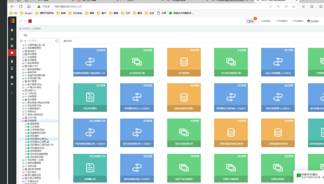Select 风险模型管理 tree item
The height and width of the screenshot is (184, 324).
click(x=34, y=48)
